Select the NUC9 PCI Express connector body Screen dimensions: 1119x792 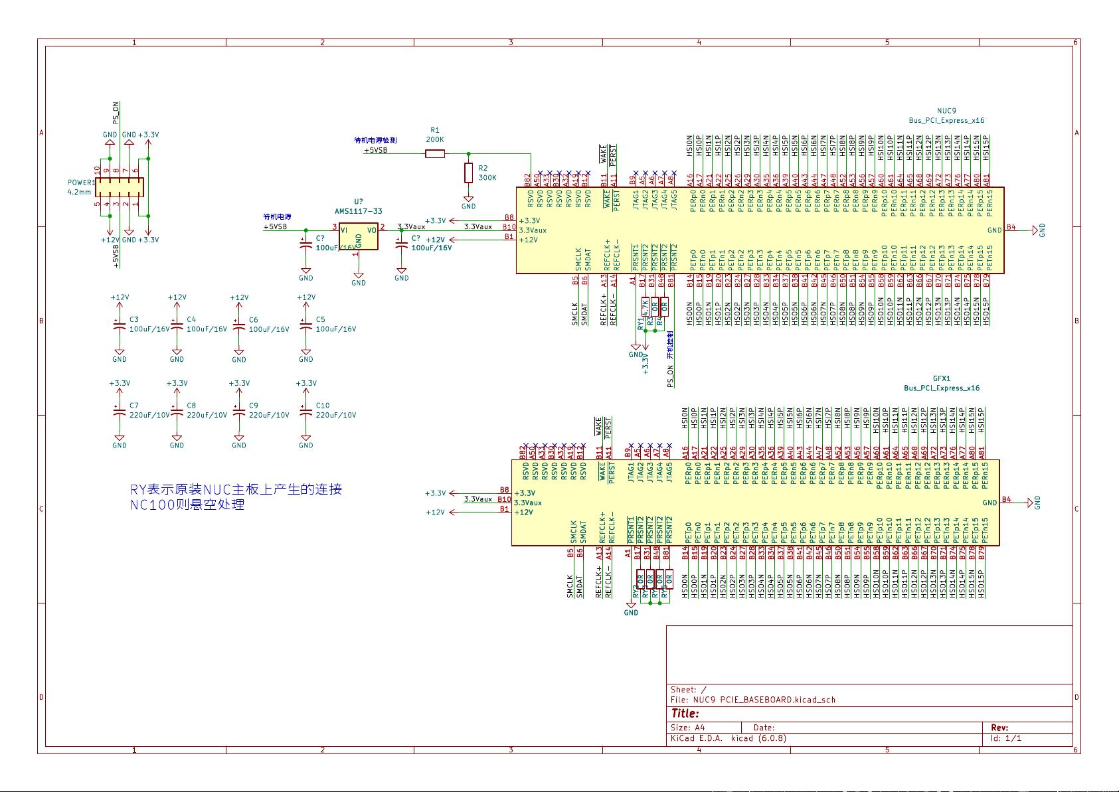(x=760, y=230)
